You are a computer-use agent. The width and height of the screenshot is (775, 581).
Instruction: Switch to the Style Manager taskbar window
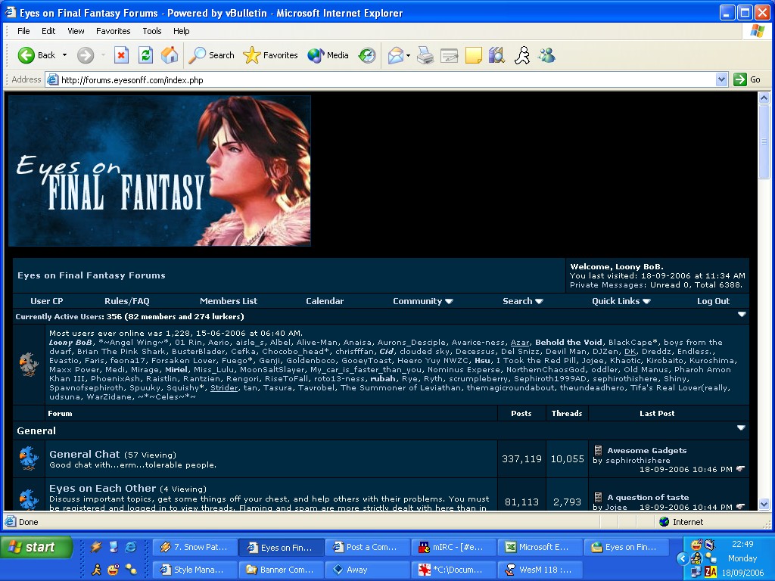(x=195, y=570)
